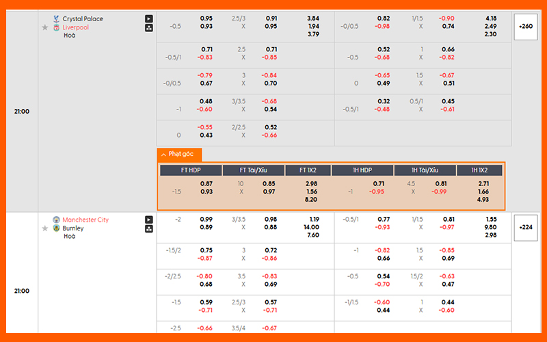Select the 1H Tài/Xỉu column header
The width and height of the screenshot is (547, 342).
click(425, 170)
